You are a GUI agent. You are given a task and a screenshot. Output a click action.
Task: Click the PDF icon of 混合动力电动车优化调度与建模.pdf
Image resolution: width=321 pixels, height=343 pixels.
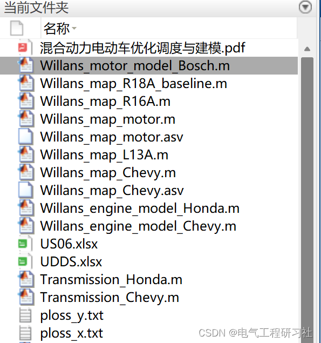(25, 48)
